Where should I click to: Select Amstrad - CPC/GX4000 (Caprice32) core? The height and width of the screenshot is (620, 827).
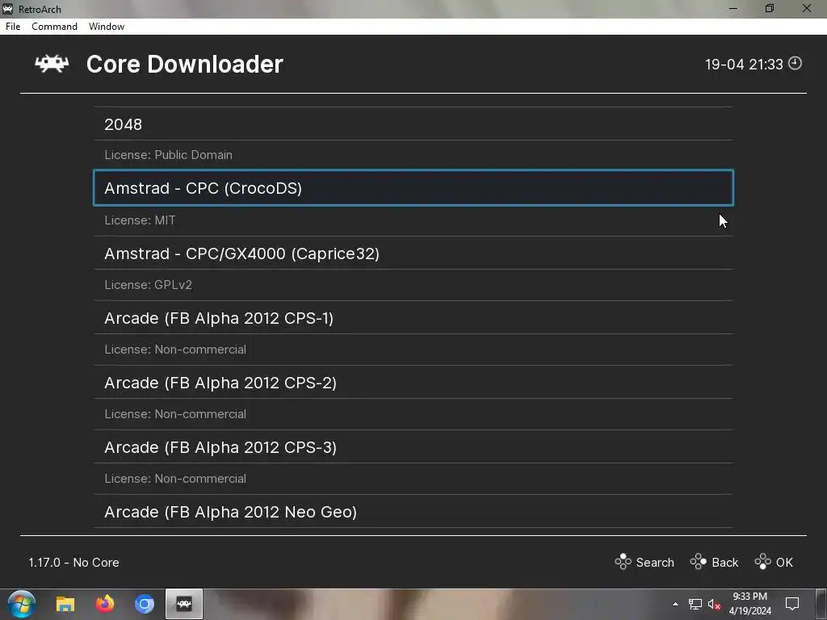click(413, 253)
